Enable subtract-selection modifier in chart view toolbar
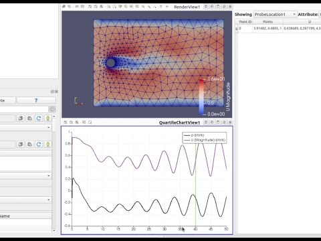 click(x=71, y=123)
